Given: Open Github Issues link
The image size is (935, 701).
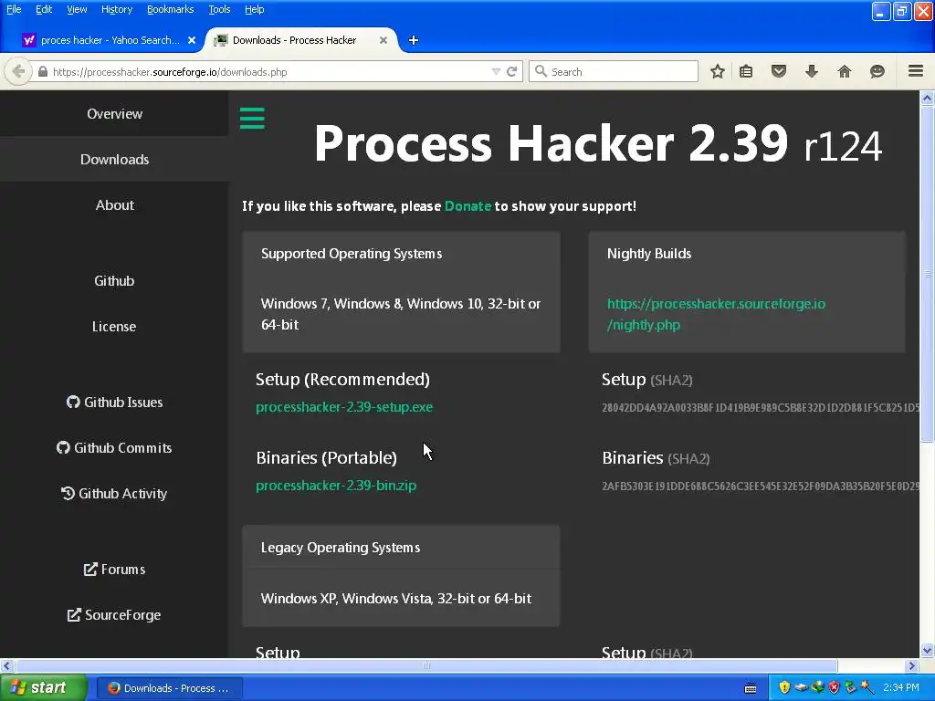Looking at the screenshot, I should pyautogui.click(x=114, y=403).
